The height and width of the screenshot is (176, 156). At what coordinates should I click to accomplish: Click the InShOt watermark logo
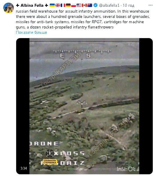tap(128, 169)
